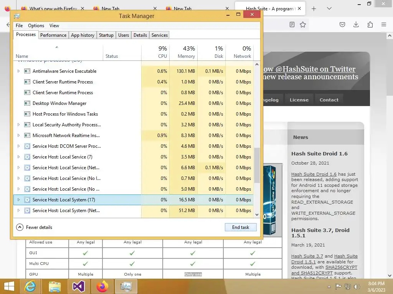Click process list scroll-down arrow

[x=257, y=214]
